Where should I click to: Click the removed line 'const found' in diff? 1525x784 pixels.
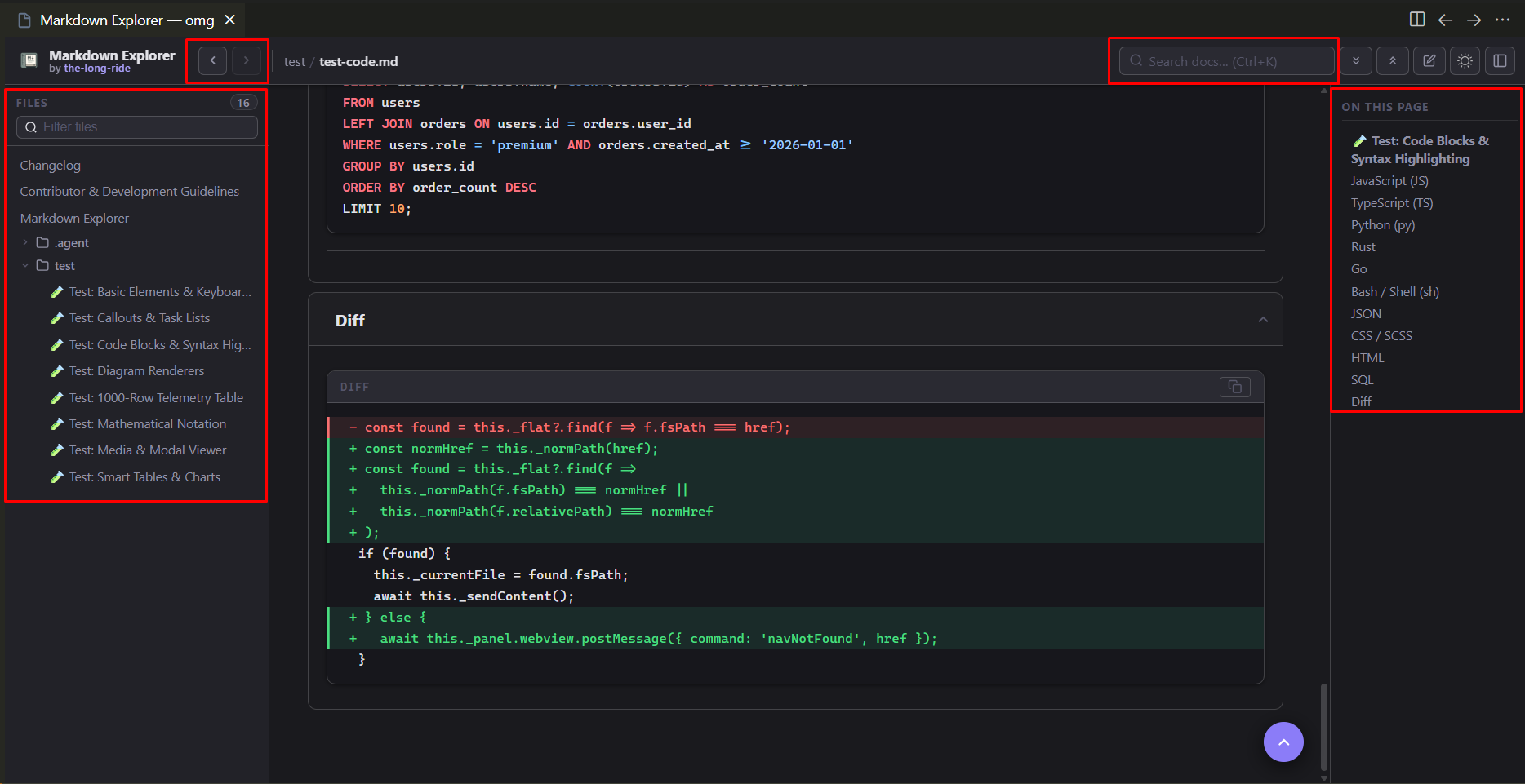[x=795, y=427]
